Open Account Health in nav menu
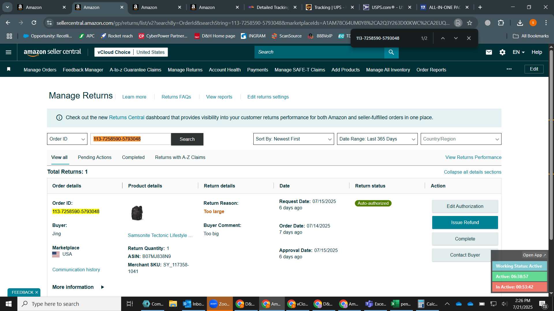The width and height of the screenshot is (554, 311). 225,70
